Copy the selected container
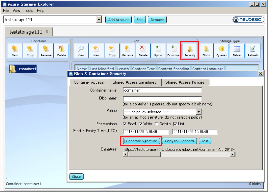 coord(30,51)
